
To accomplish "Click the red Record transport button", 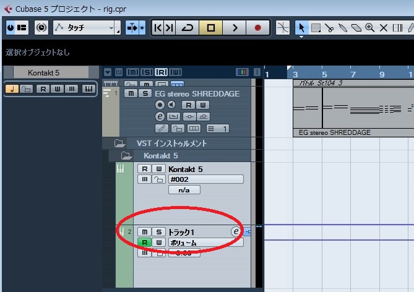I will tap(257, 27).
